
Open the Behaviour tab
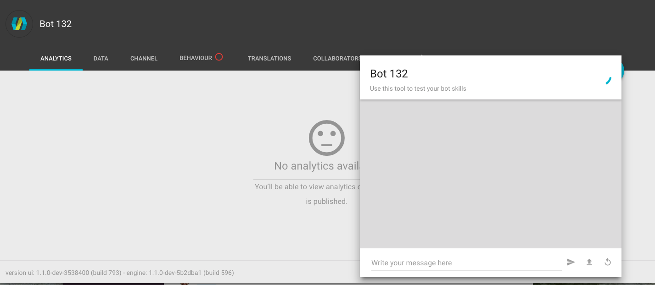(x=196, y=58)
